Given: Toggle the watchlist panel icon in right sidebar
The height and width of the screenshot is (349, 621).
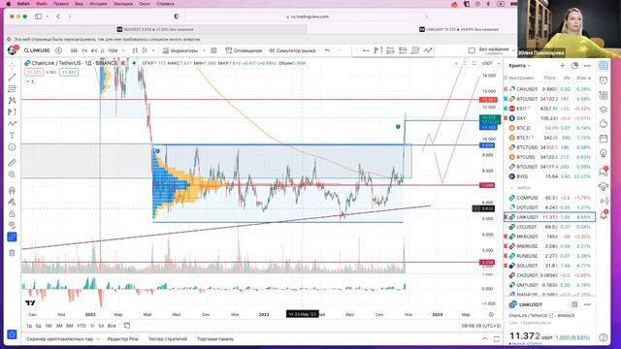Looking at the screenshot, I should [604, 66].
